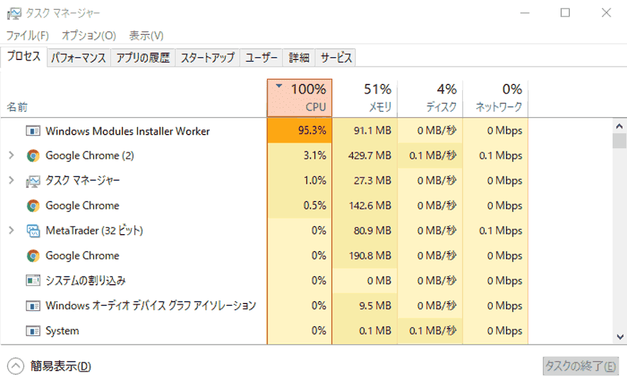This screenshot has height=388, width=627.
Task: Click the scrollbar down arrow
Action: coord(619,337)
